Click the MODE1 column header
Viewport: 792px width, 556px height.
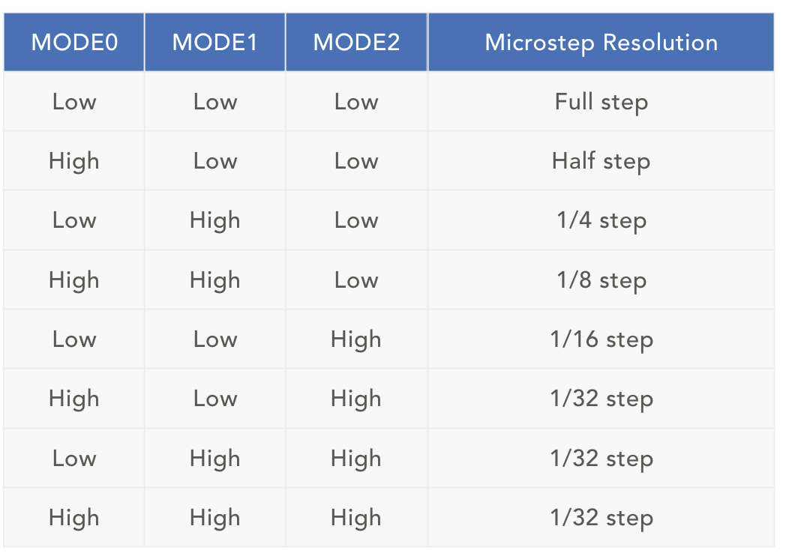[215, 43]
